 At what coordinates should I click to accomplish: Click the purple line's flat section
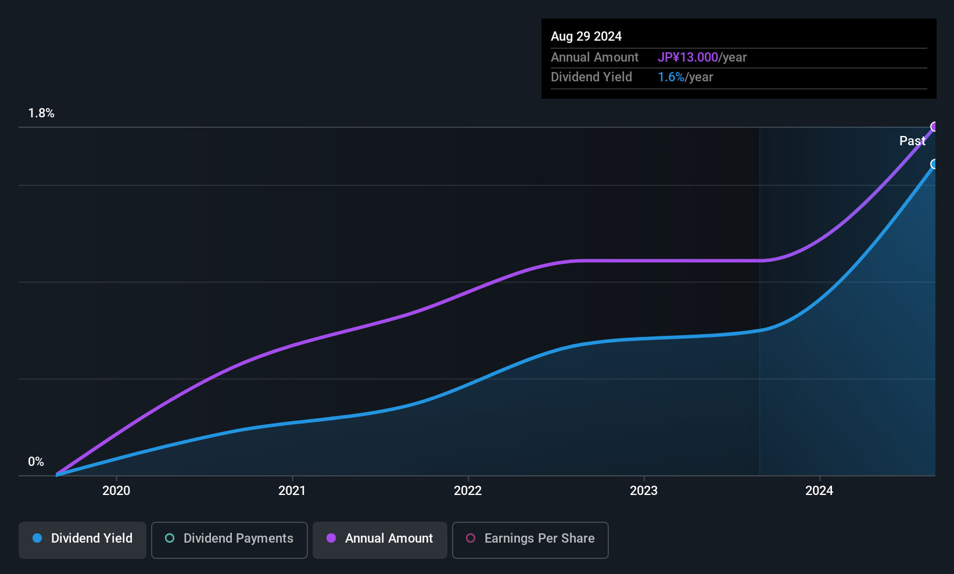tap(668, 260)
